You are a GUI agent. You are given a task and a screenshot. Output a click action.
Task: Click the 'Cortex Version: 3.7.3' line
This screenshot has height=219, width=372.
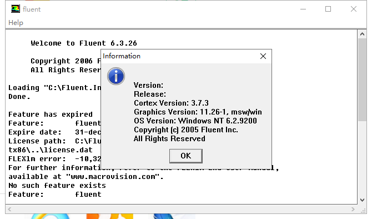tap(171, 103)
